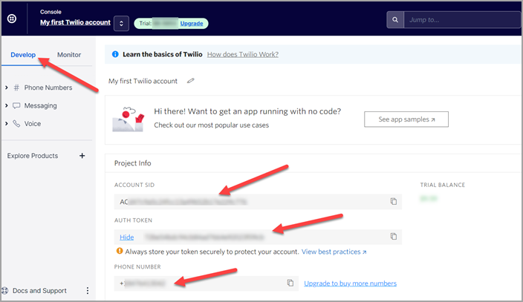The height and width of the screenshot is (302, 523).
Task: Click the Docs and Support lifebuoy icon
Action: [x=4, y=290]
